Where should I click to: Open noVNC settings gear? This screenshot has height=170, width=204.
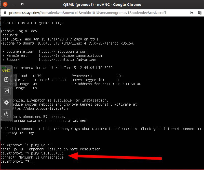6,103
